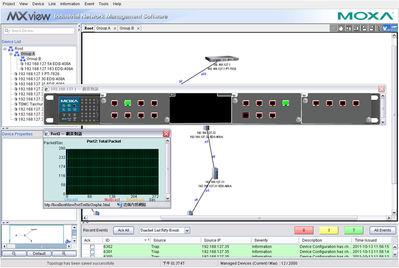Click the Search Devices input field
The image size is (399, 268).
[x=39, y=31]
